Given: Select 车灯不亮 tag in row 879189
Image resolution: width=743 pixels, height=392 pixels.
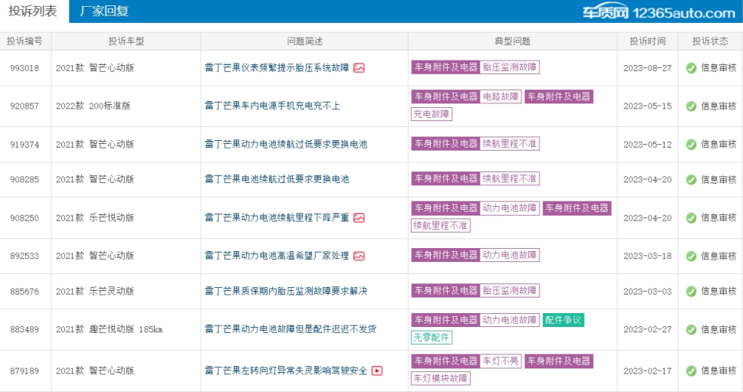Looking at the screenshot, I should 501,361.
